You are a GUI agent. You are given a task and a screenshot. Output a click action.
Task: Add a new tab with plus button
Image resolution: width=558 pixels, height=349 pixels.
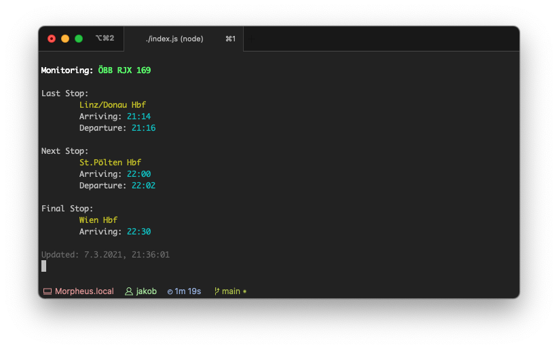tap(252, 39)
